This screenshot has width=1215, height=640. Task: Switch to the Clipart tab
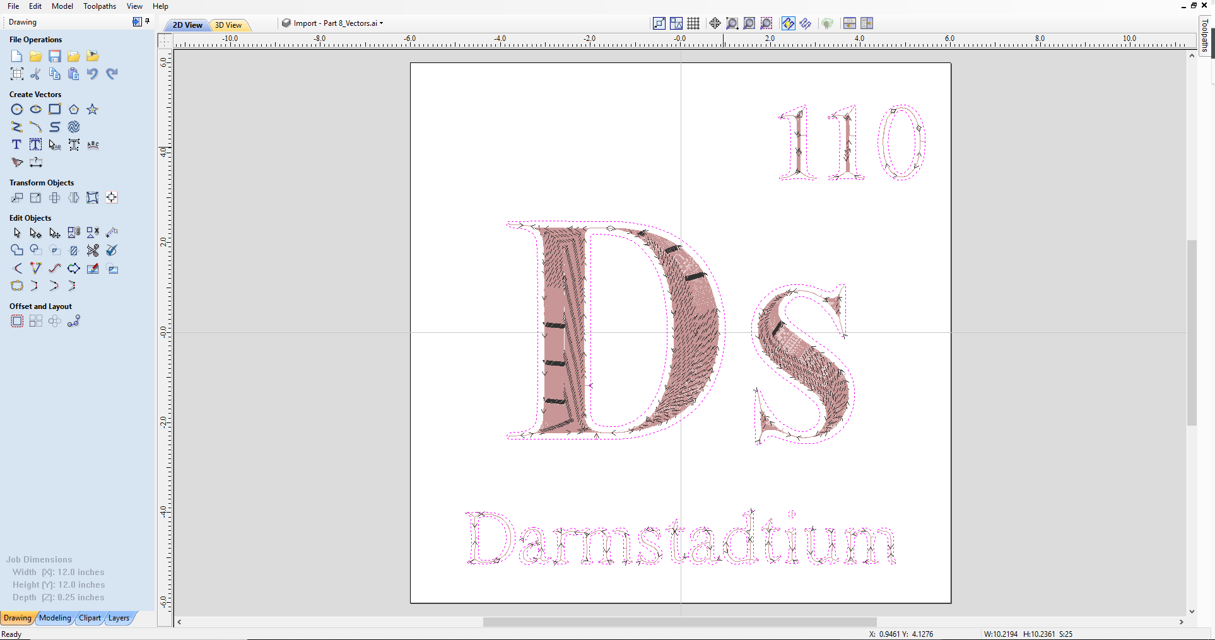coord(90,618)
